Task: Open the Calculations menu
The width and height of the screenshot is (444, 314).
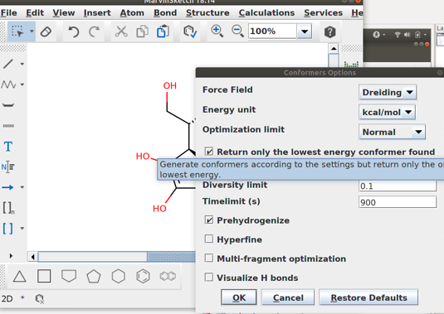Action: pos(266,12)
